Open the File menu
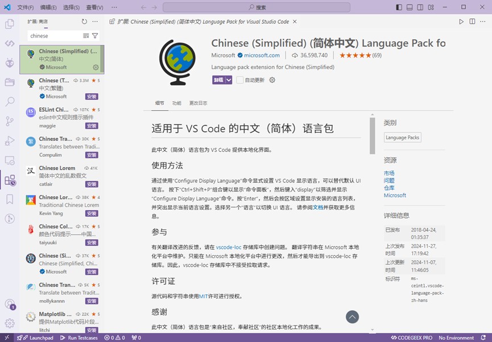 pyautogui.click(x=26, y=7)
